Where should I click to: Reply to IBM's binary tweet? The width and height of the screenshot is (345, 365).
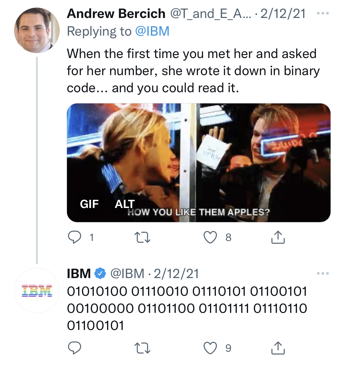point(75,348)
